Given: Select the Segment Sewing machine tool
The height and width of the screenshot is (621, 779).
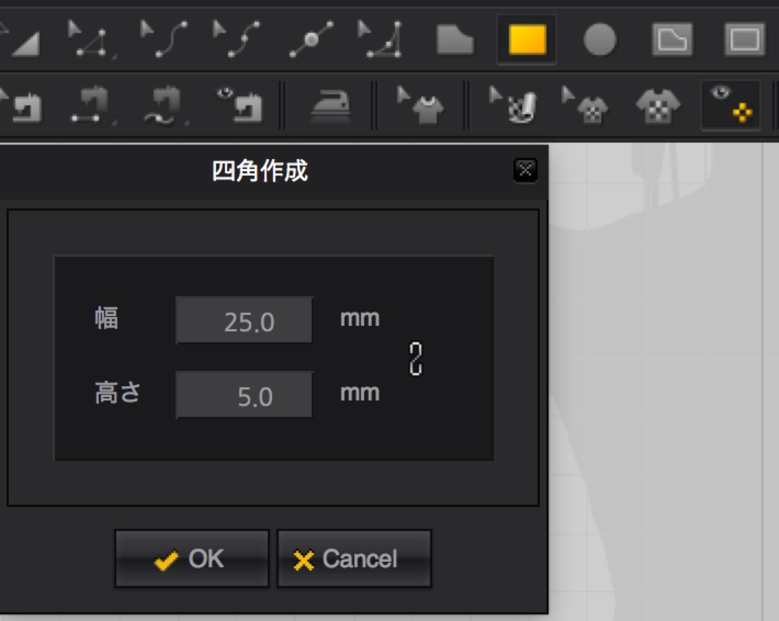Looking at the screenshot, I should pyautogui.click(x=91, y=104).
